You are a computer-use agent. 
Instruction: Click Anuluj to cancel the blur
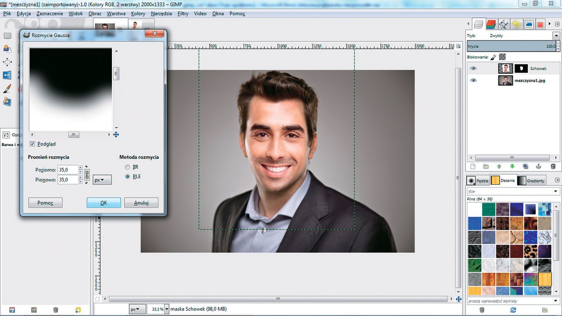coord(141,203)
